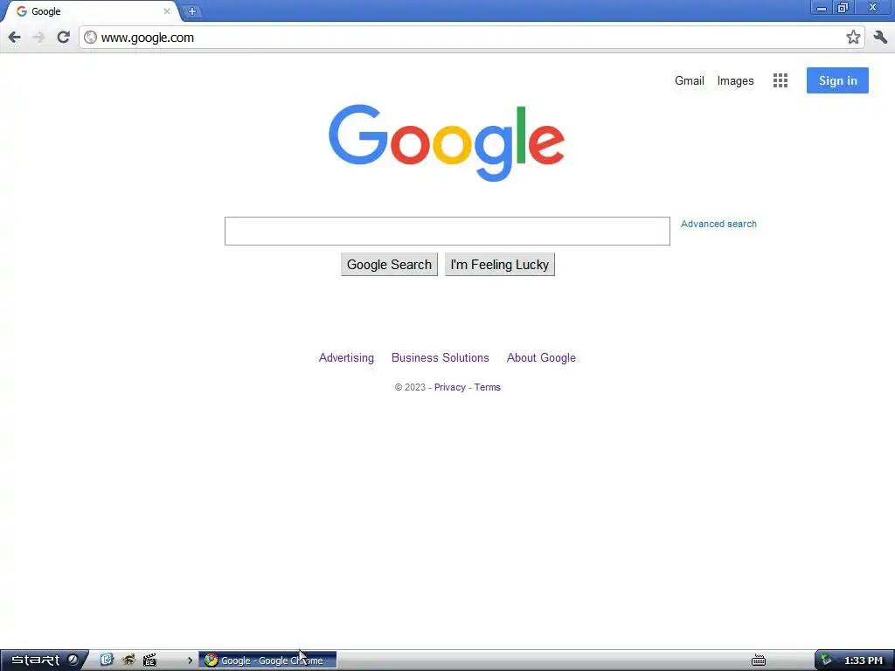Focus the Google search text box
This screenshot has height=671, width=895.
click(447, 231)
